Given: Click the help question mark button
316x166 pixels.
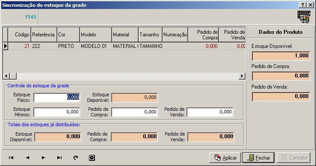Looking at the screenshot, I should [303, 5].
